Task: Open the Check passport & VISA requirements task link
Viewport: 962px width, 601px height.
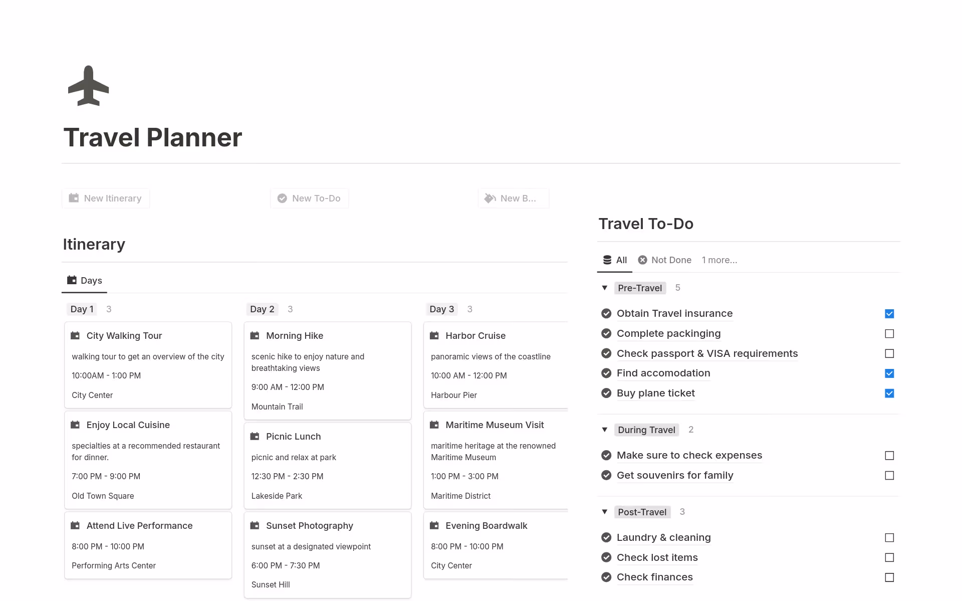Action: coord(707,353)
